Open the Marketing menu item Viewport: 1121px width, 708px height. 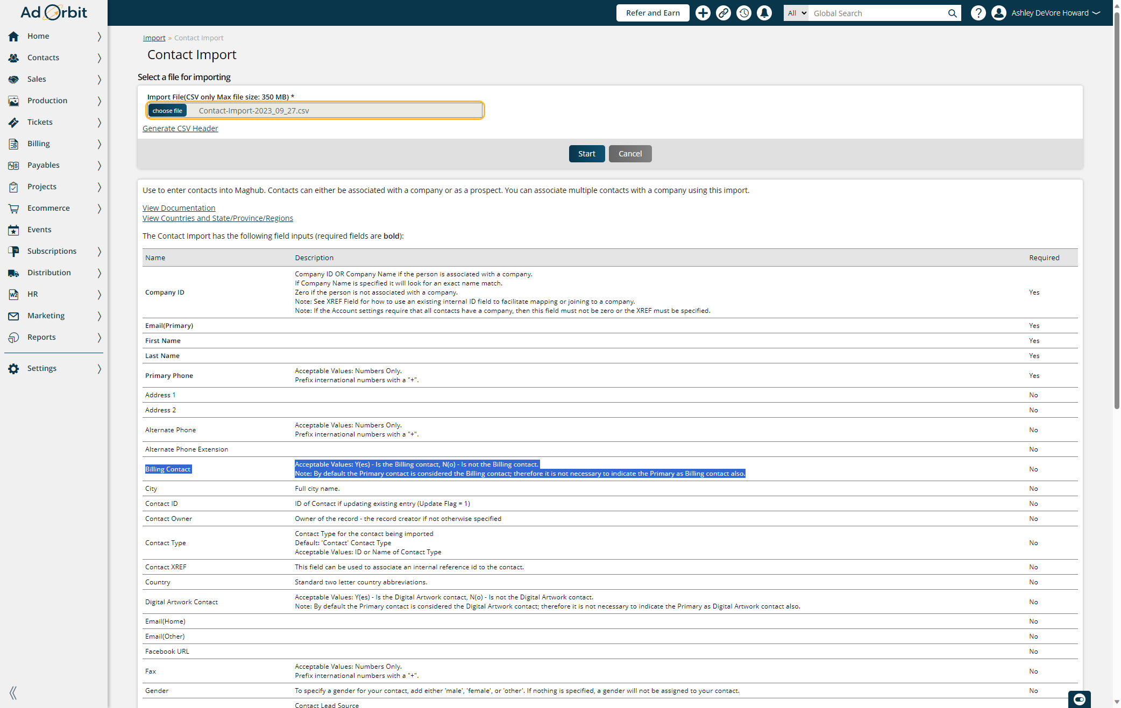coord(54,316)
